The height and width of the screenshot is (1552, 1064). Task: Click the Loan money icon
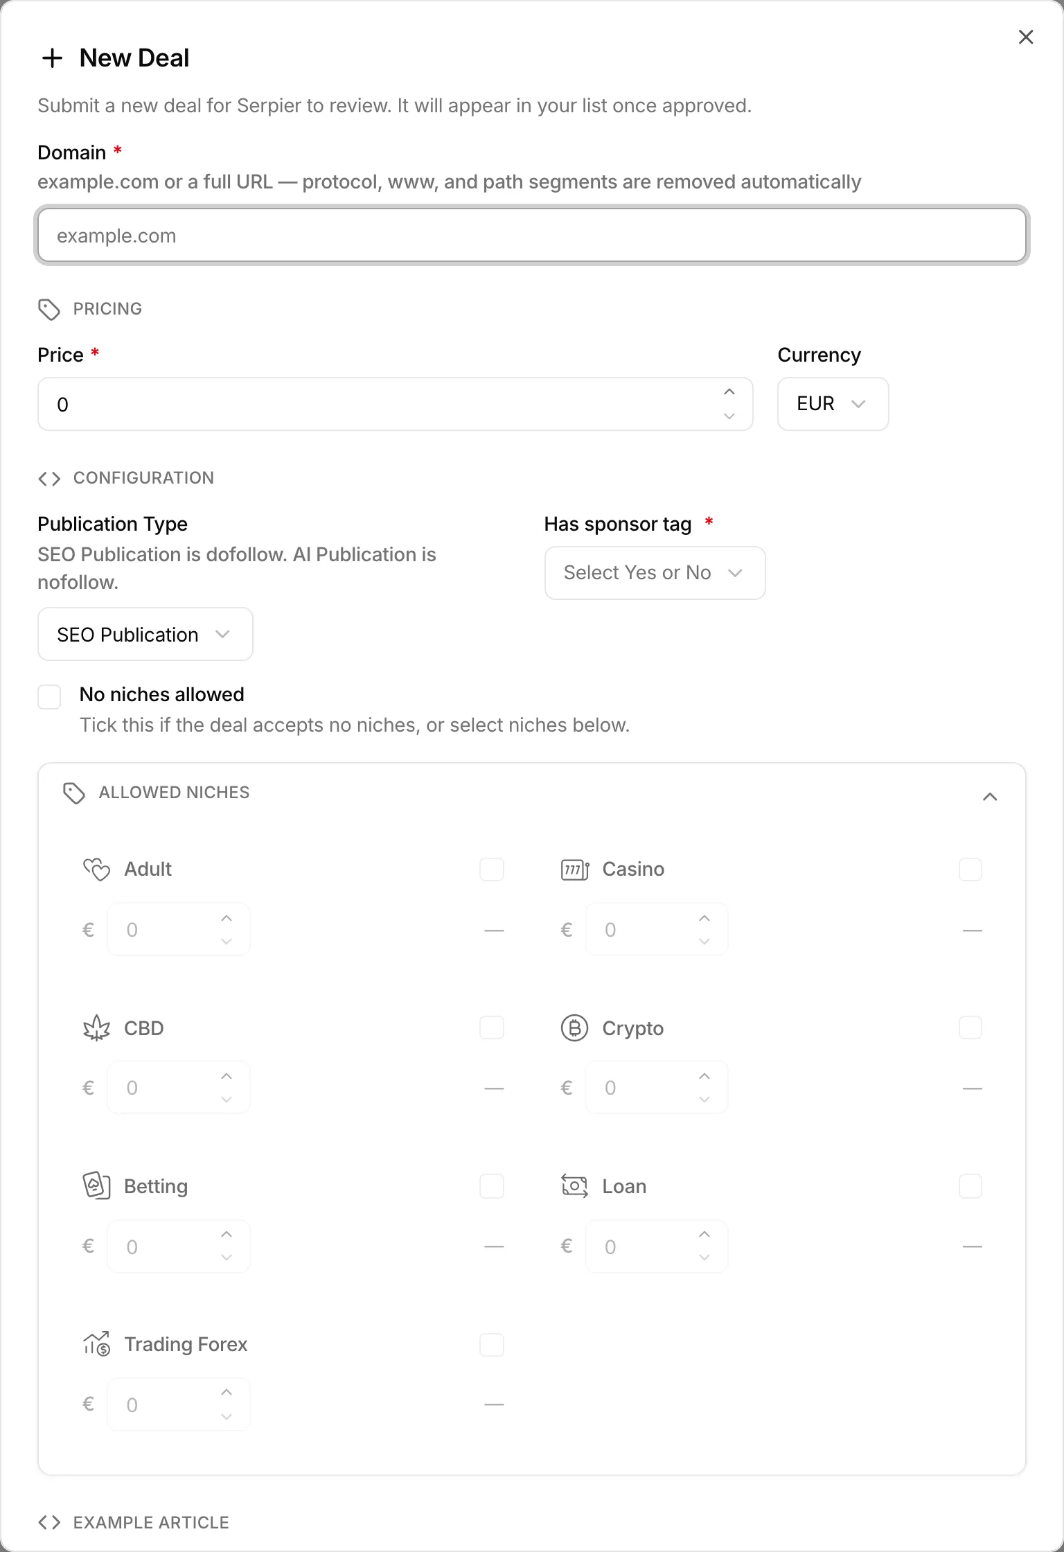click(x=574, y=1186)
